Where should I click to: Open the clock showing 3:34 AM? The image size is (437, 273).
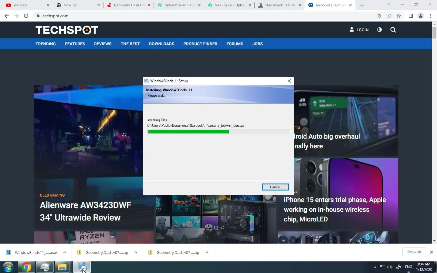pos(424,267)
